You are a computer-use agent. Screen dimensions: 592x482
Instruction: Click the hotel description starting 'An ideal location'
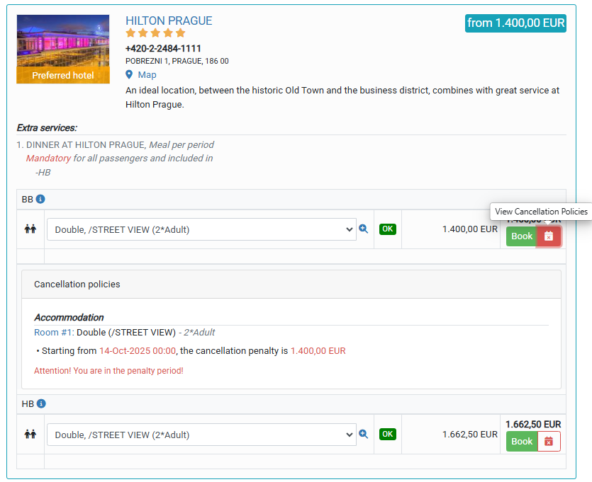pos(342,97)
